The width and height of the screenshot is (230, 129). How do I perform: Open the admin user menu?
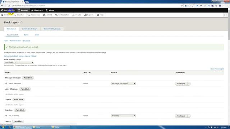click(x=50, y=10)
